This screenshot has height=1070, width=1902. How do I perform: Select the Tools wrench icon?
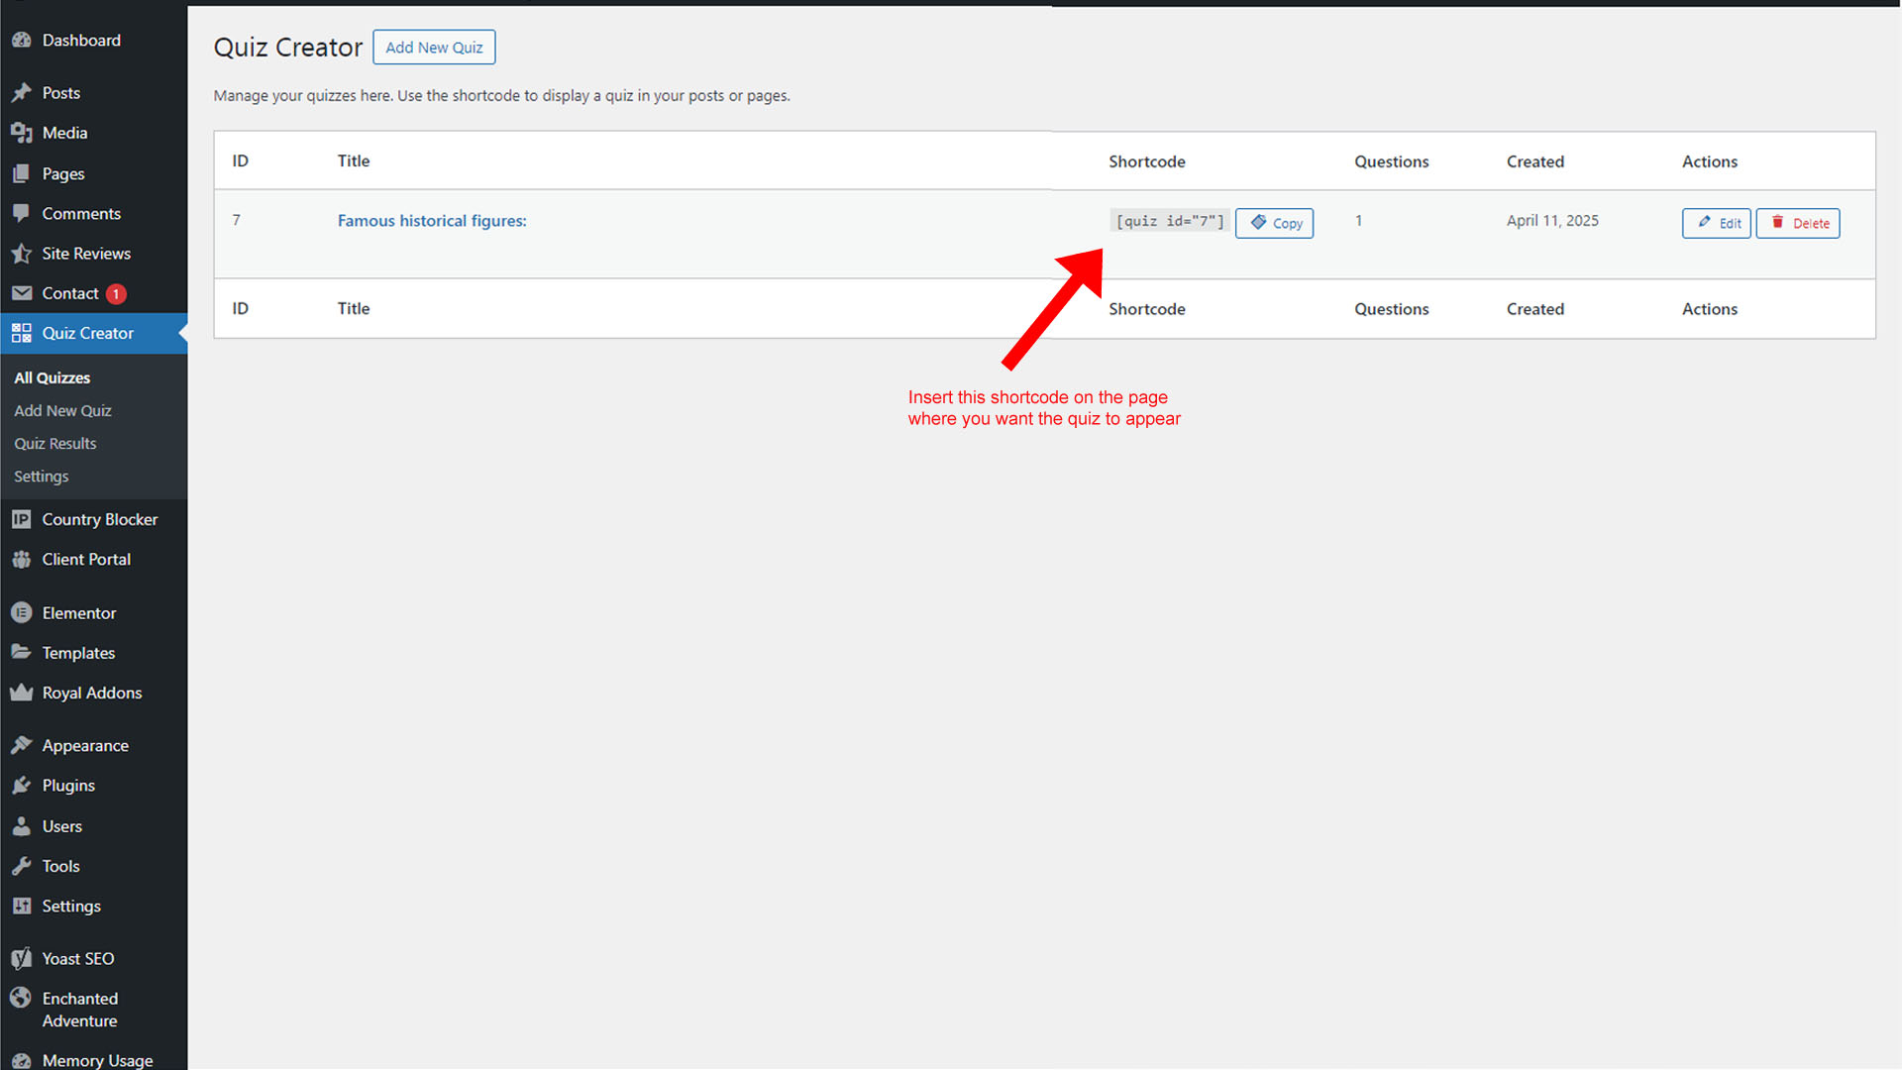[22, 866]
